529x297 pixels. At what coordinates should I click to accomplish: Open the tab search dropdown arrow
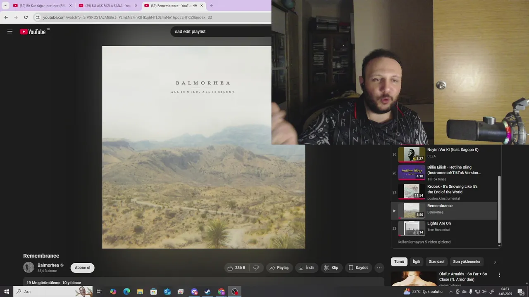(5, 6)
